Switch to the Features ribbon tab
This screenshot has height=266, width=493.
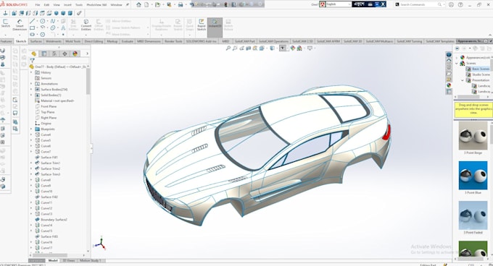coord(6,41)
